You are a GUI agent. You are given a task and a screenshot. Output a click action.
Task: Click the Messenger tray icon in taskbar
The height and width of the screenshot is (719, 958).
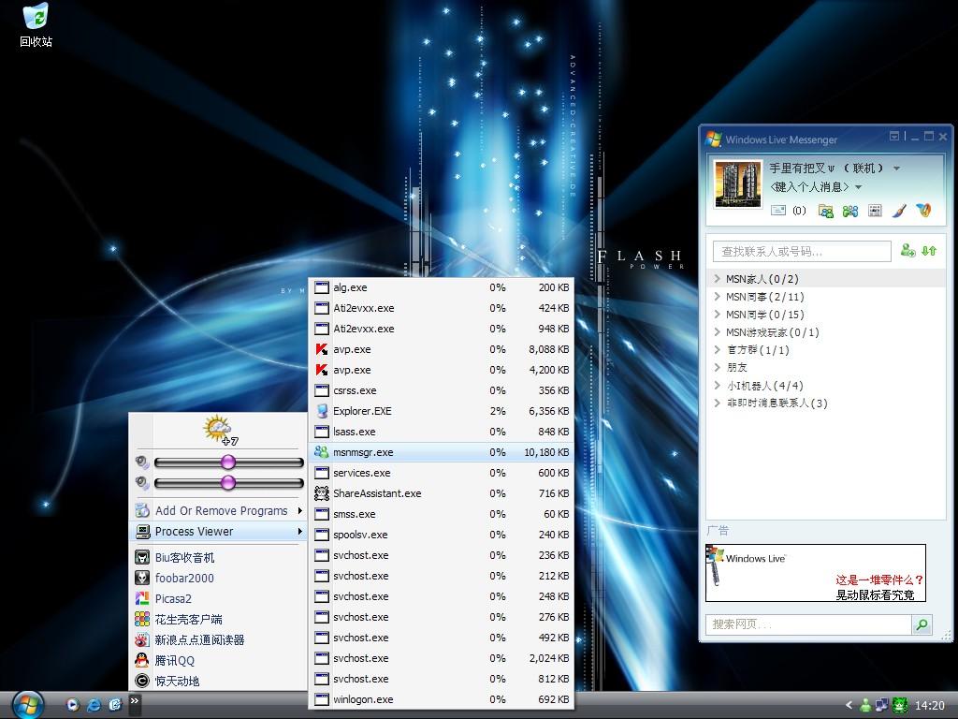pyautogui.click(x=866, y=705)
